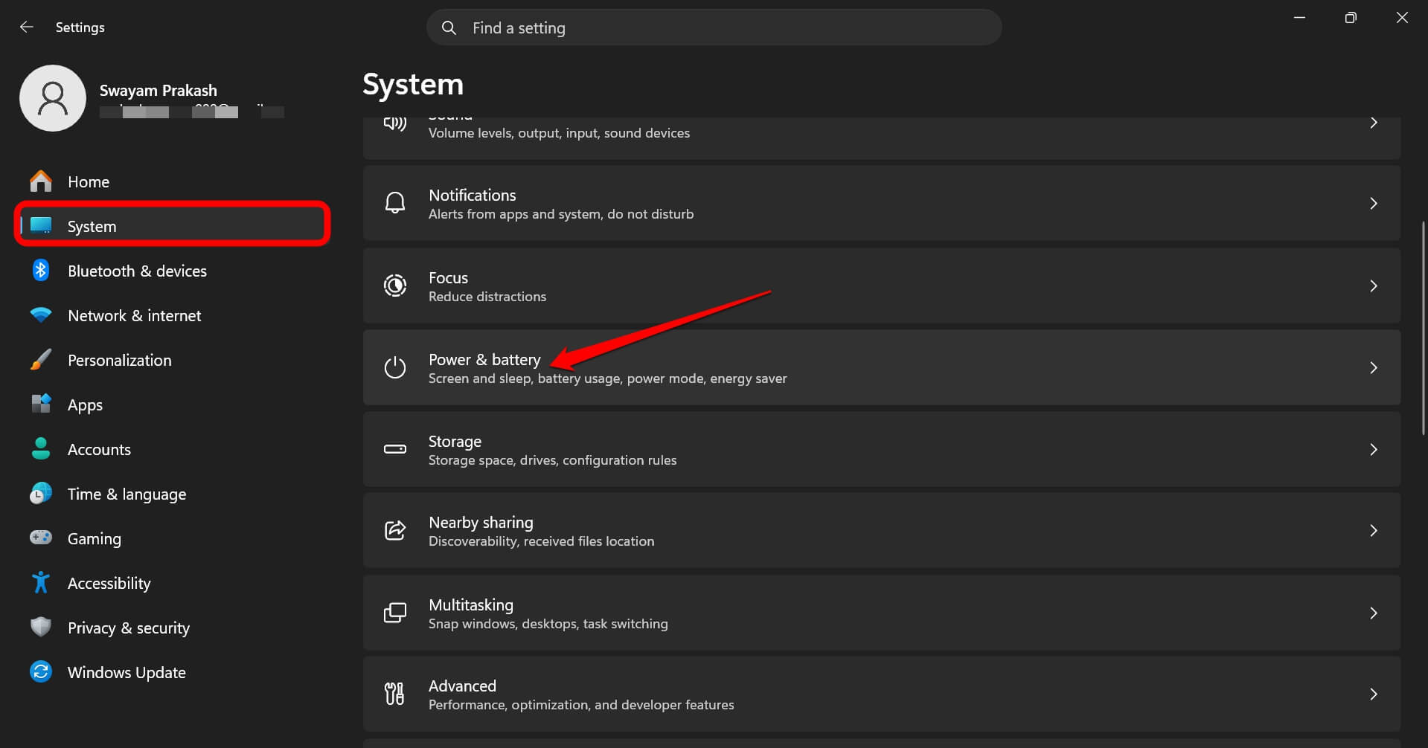Screen dimensions: 1428x748
Task: Open Network & internet section
Action: pos(172,315)
